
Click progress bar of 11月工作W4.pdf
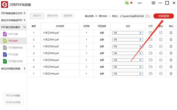pos(127,60)
